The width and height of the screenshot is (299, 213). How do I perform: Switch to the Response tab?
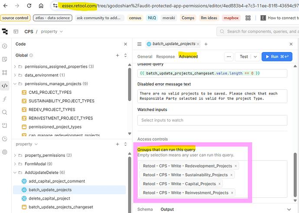166,57
